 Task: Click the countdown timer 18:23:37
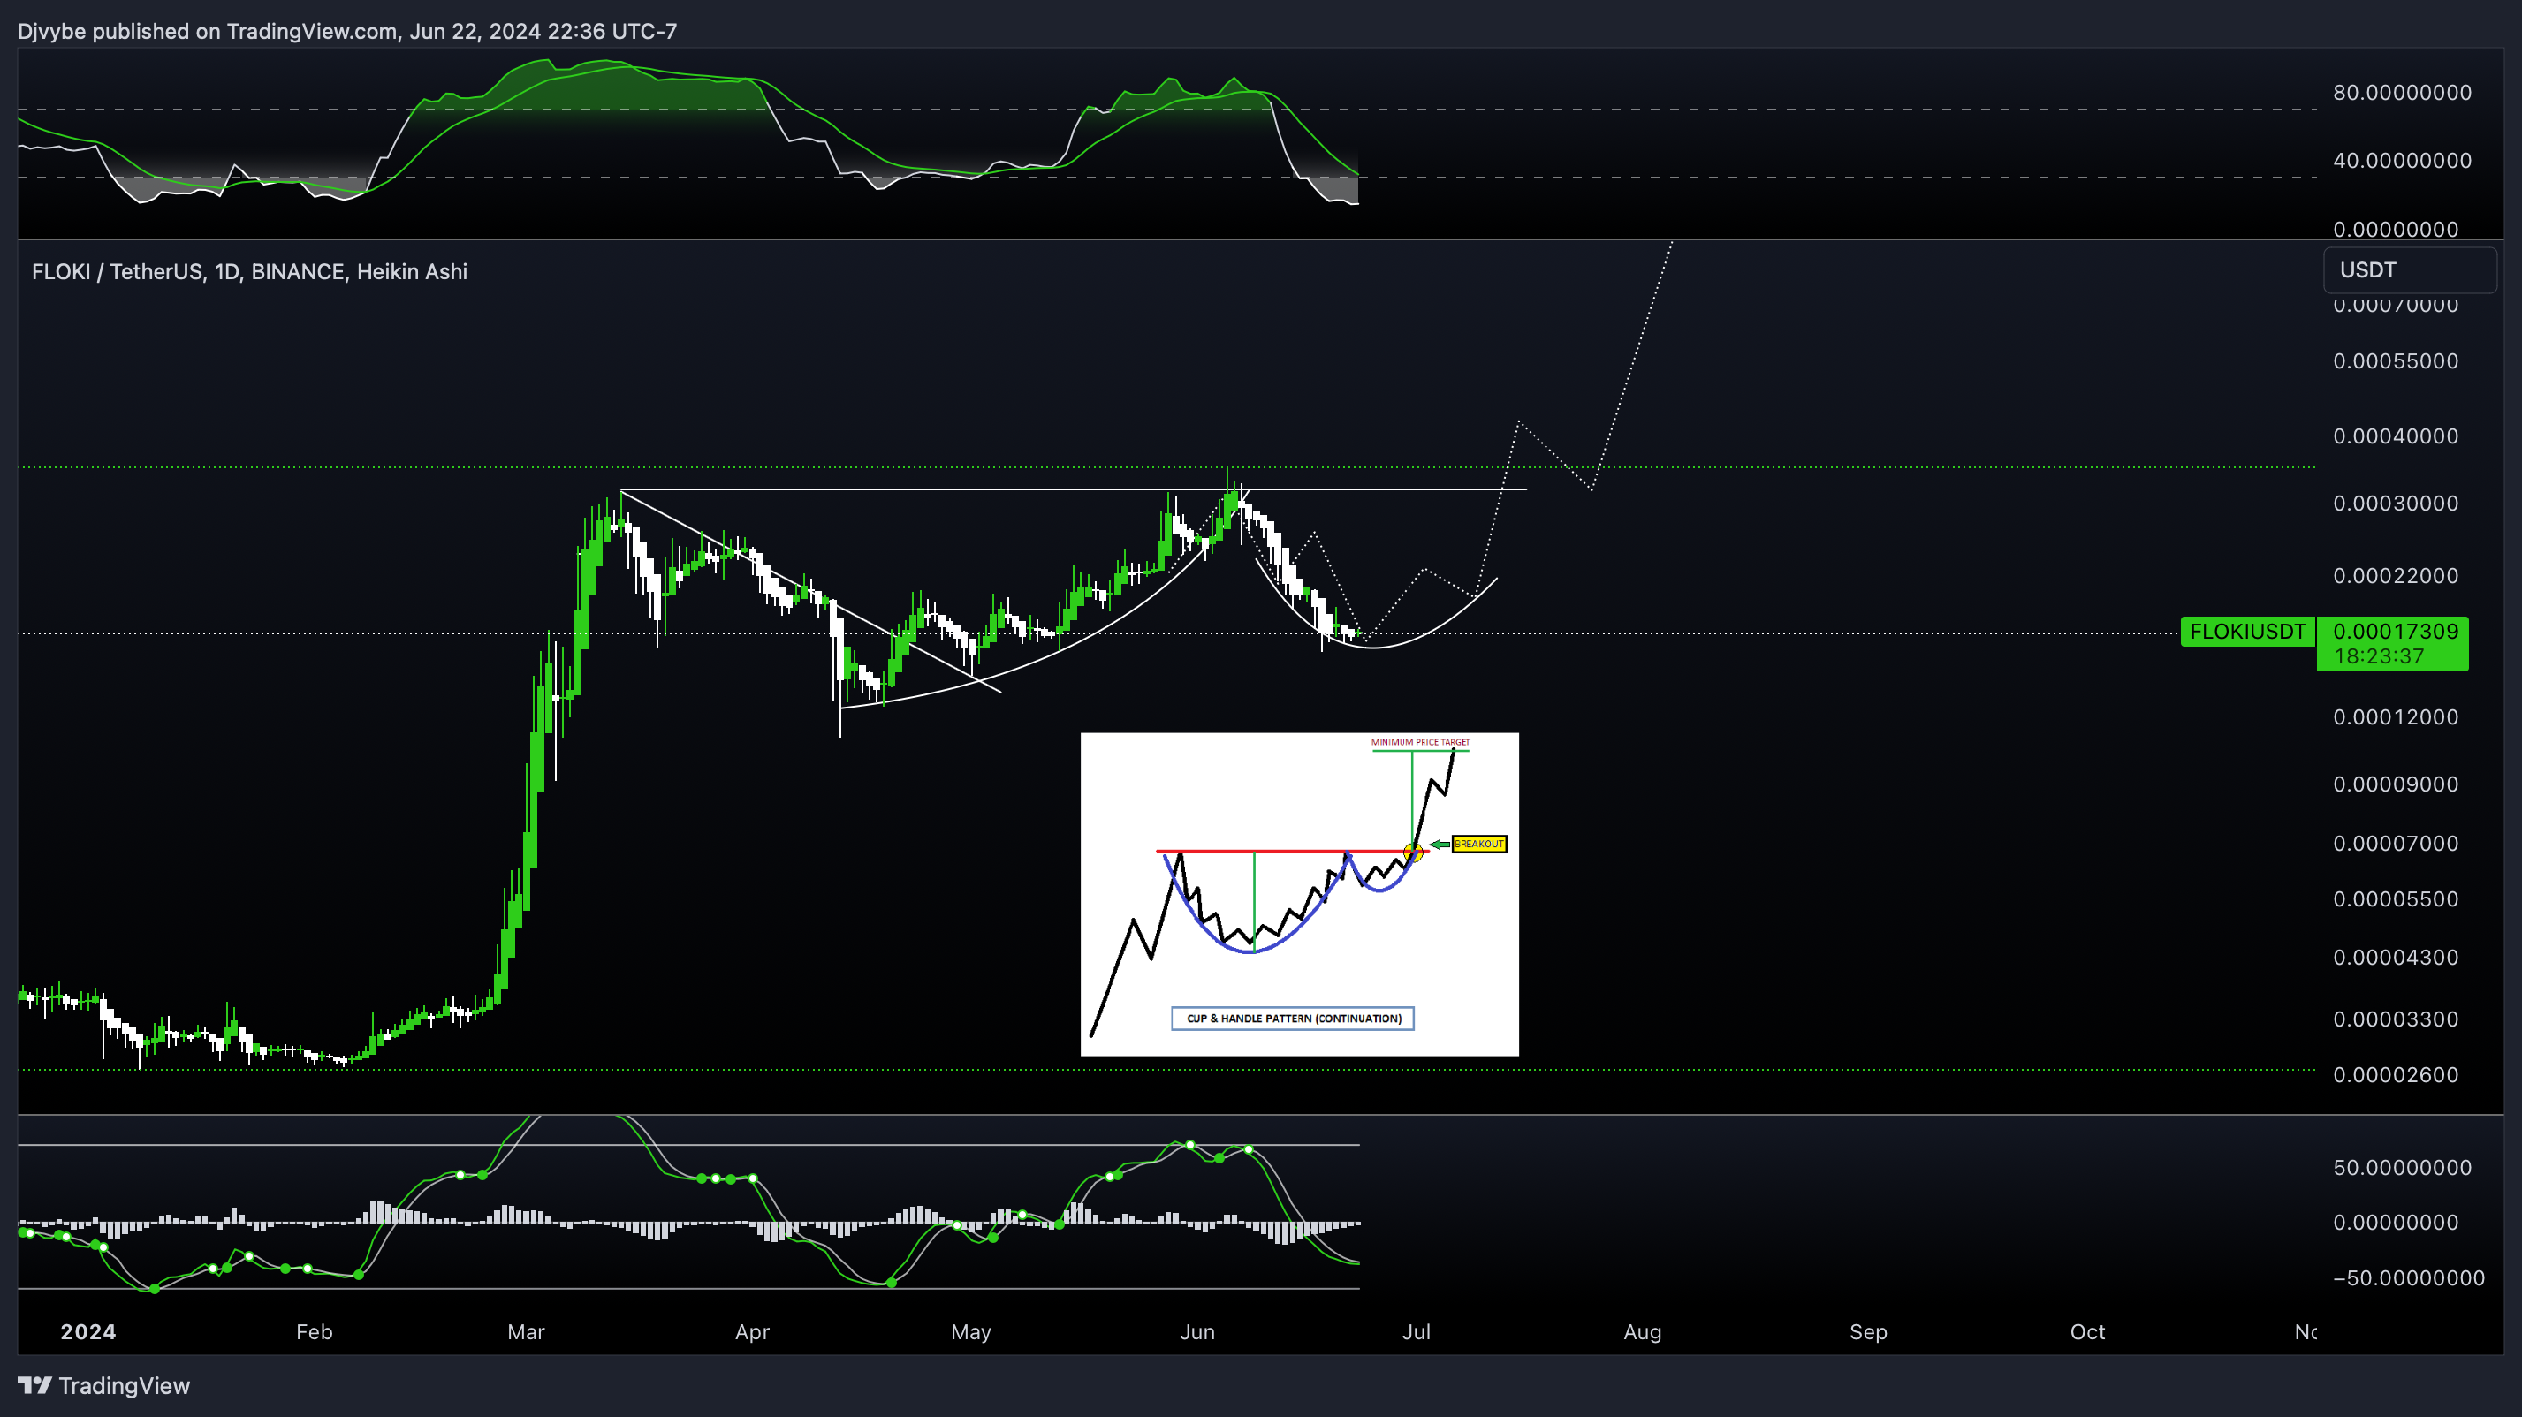tap(2379, 656)
